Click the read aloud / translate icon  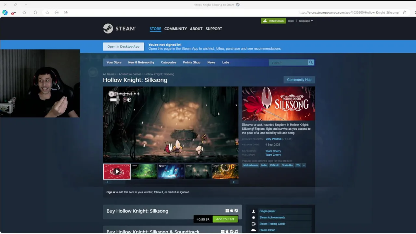66,12
